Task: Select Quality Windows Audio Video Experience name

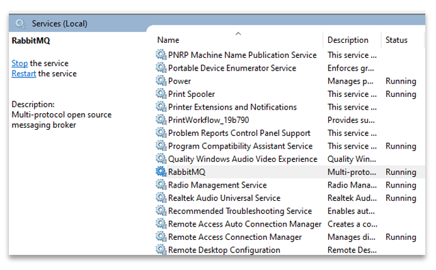Action: coord(243,159)
